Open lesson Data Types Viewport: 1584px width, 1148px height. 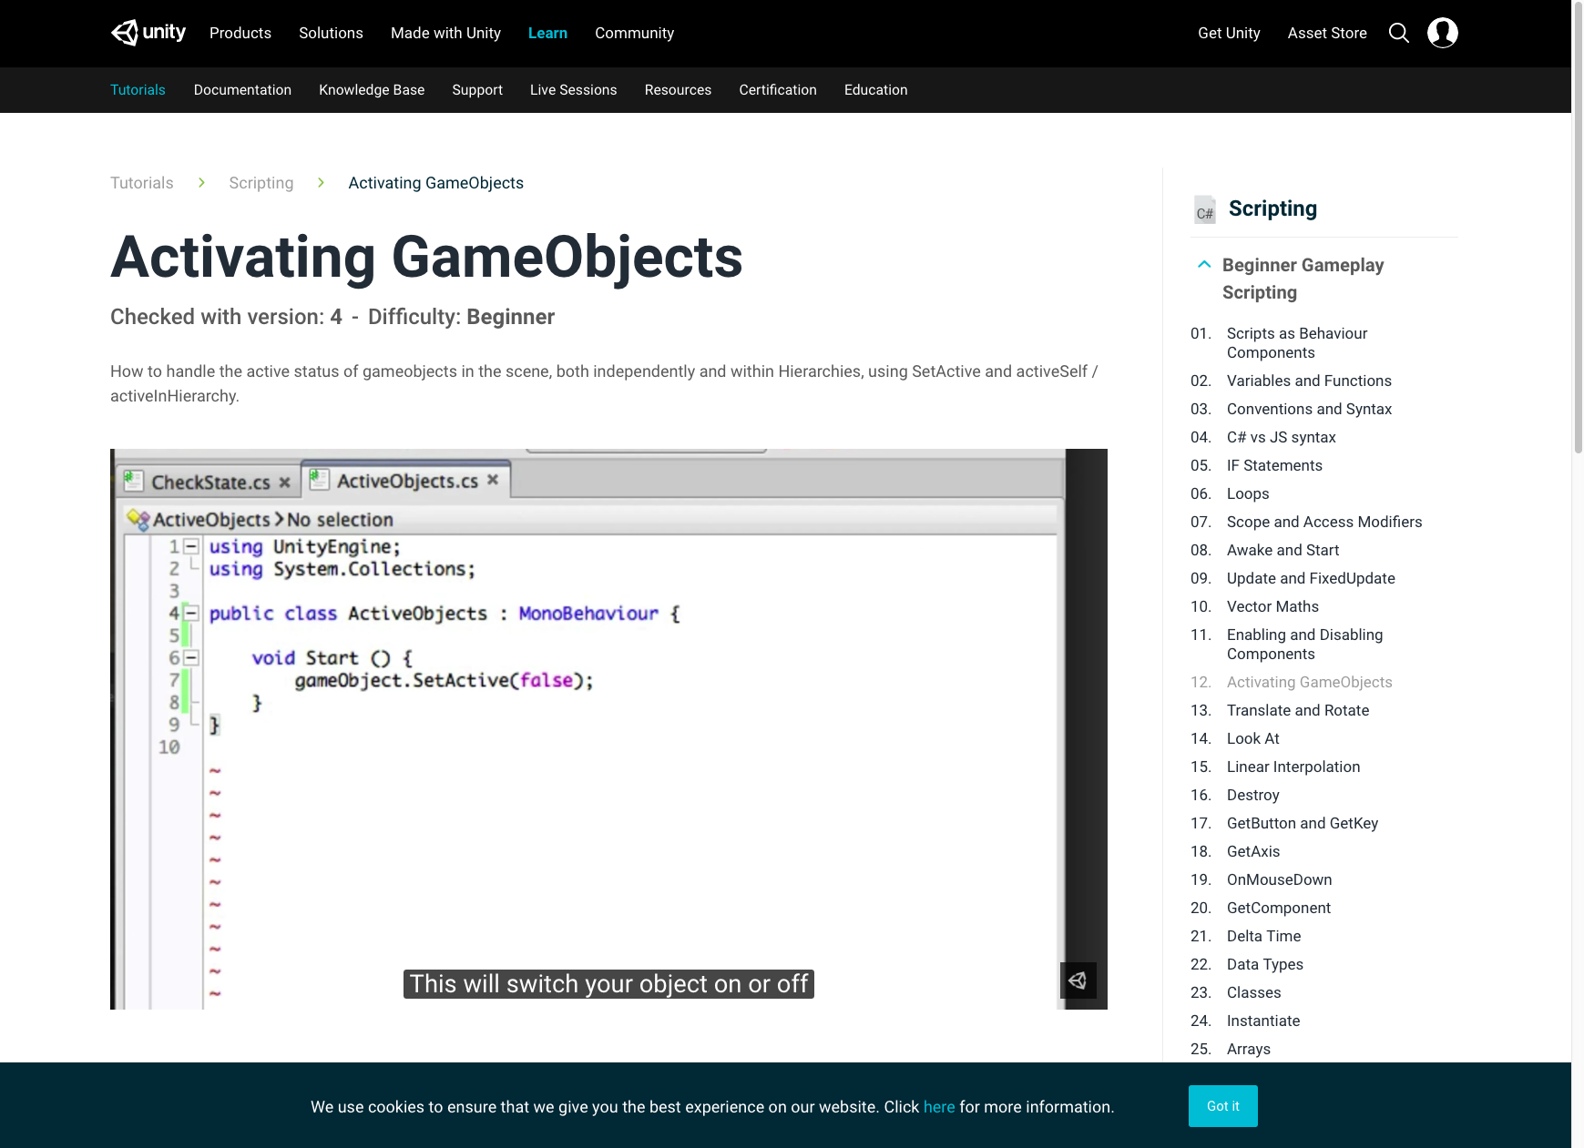1264,964
